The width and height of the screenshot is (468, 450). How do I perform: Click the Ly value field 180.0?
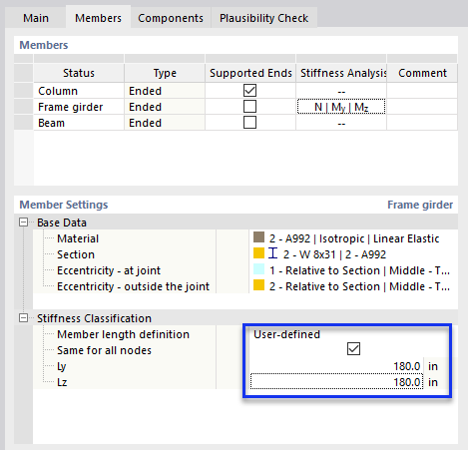tap(336, 366)
